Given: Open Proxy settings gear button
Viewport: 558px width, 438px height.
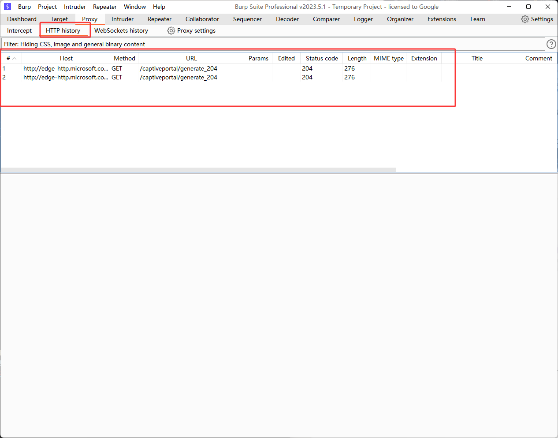Looking at the screenshot, I should click(x=191, y=30).
